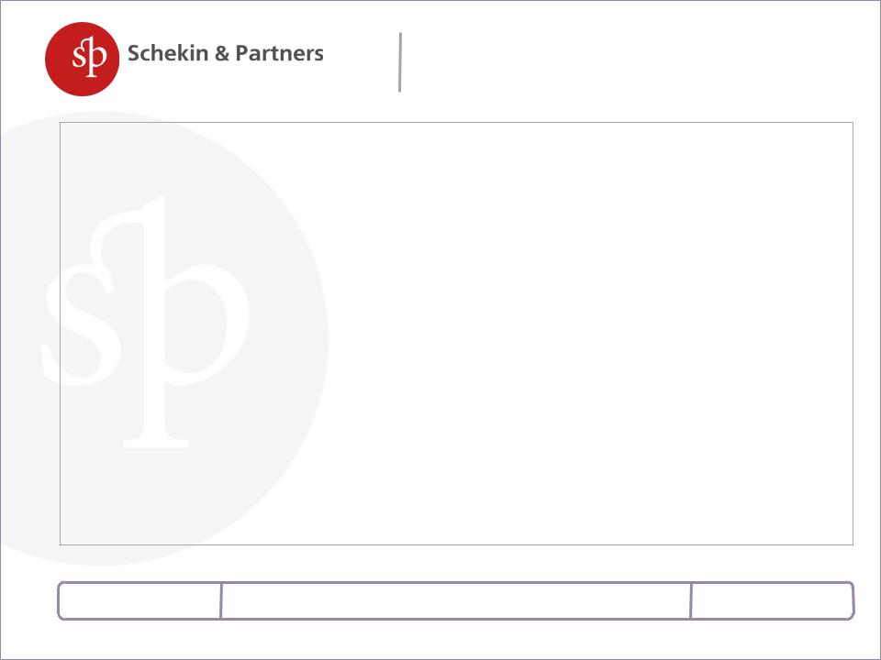Image resolution: width=881 pixels, height=660 pixels.
Task: Click the small right footer cell
Action: [x=772, y=601]
